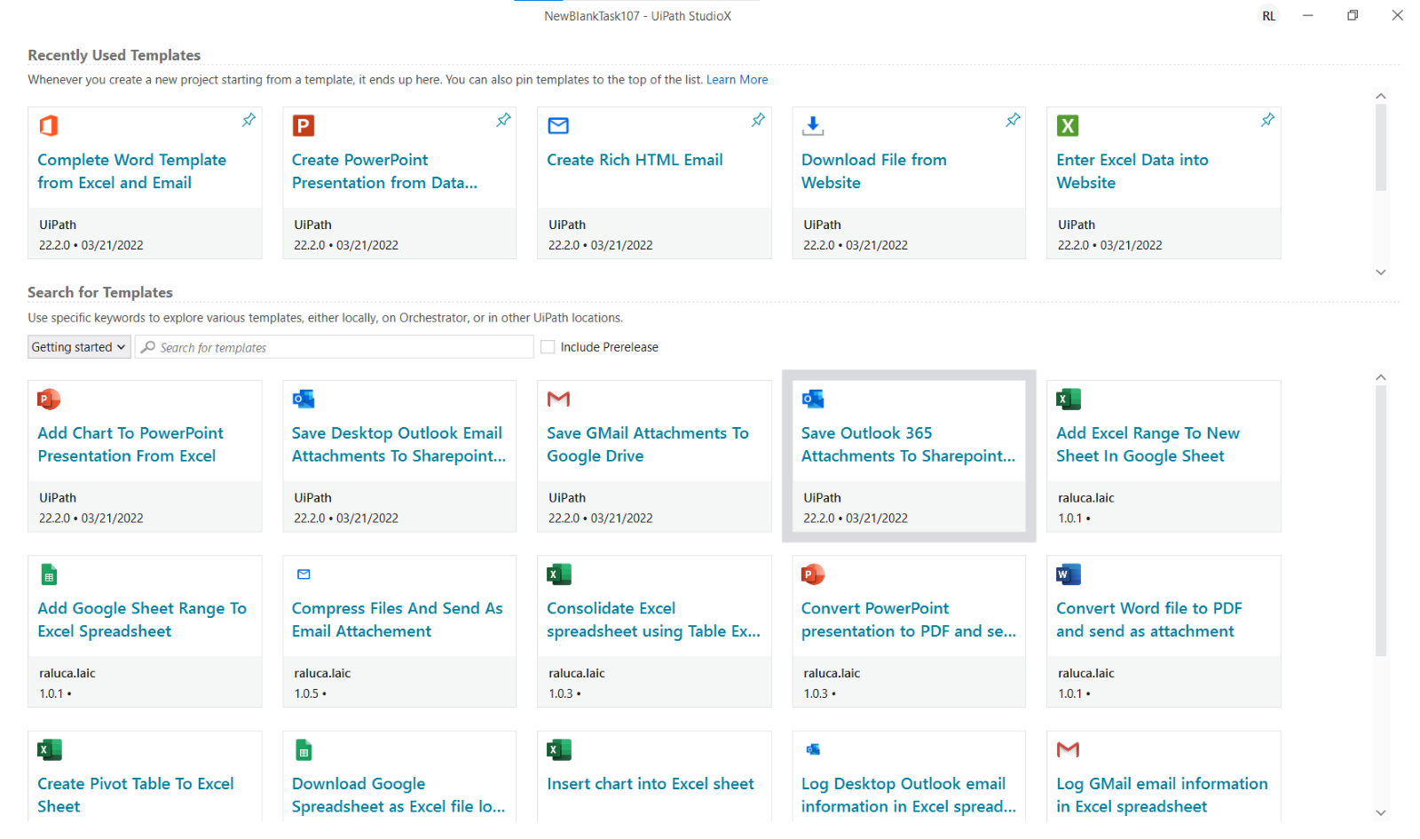Select Convert PowerPoint presentation to PDF template
The image size is (1420, 839).
point(908,620)
